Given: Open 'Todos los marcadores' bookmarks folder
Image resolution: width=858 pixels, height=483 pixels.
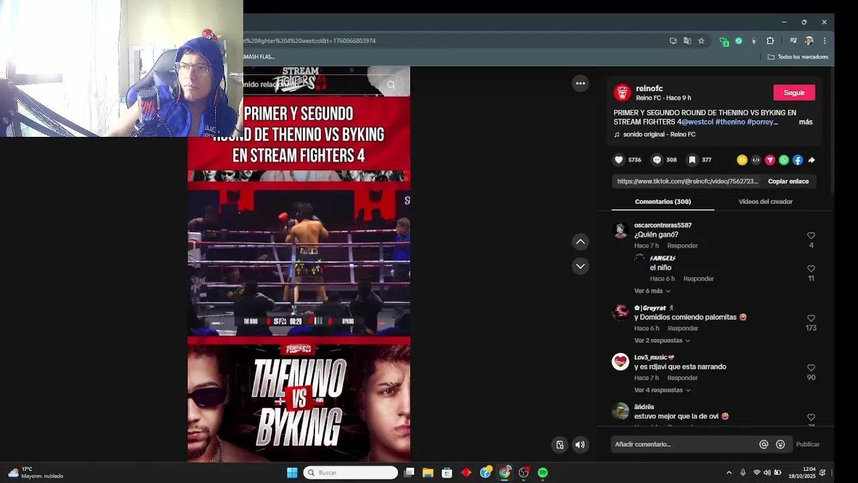Looking at the screenshot, I should (x=798, y=57).
